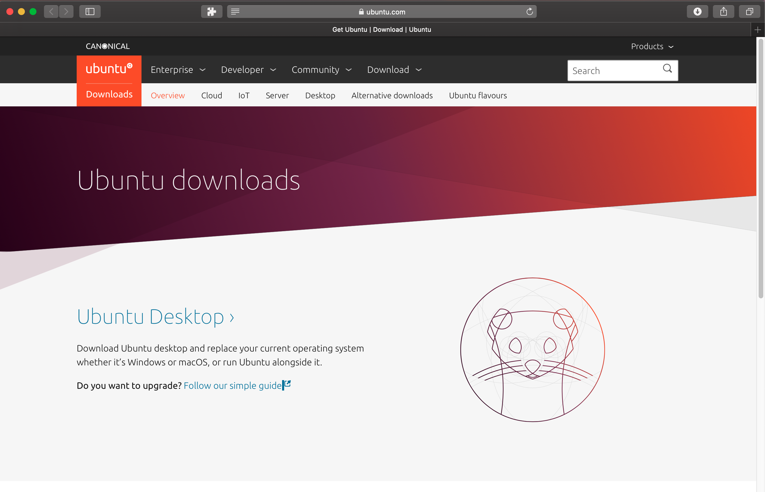
Task: Click the Ubuntu mascot circle illustration
Action: 533,349
